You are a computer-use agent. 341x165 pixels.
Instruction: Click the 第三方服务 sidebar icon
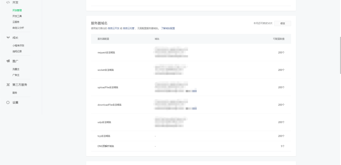click(x=8, y=85)
